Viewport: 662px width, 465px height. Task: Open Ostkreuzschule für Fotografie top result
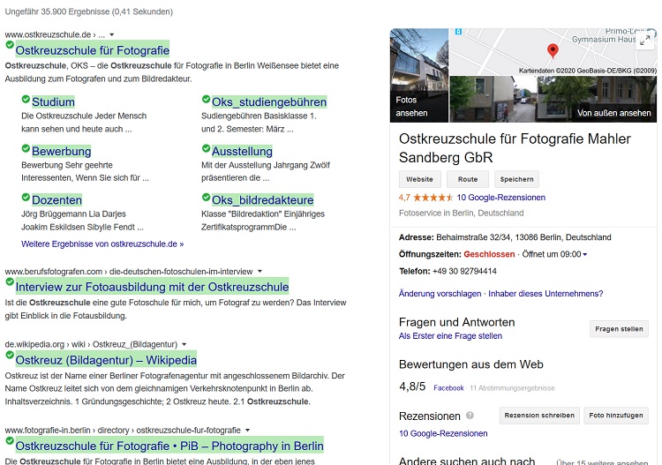[x=92, y=50]
